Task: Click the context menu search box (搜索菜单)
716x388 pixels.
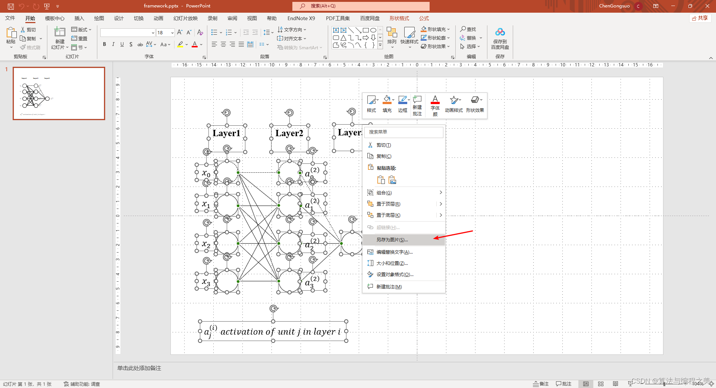Action: (x=404, y=132)
